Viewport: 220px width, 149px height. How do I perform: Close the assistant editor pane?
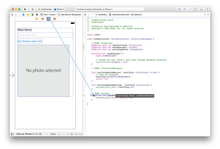coord(208,15)
